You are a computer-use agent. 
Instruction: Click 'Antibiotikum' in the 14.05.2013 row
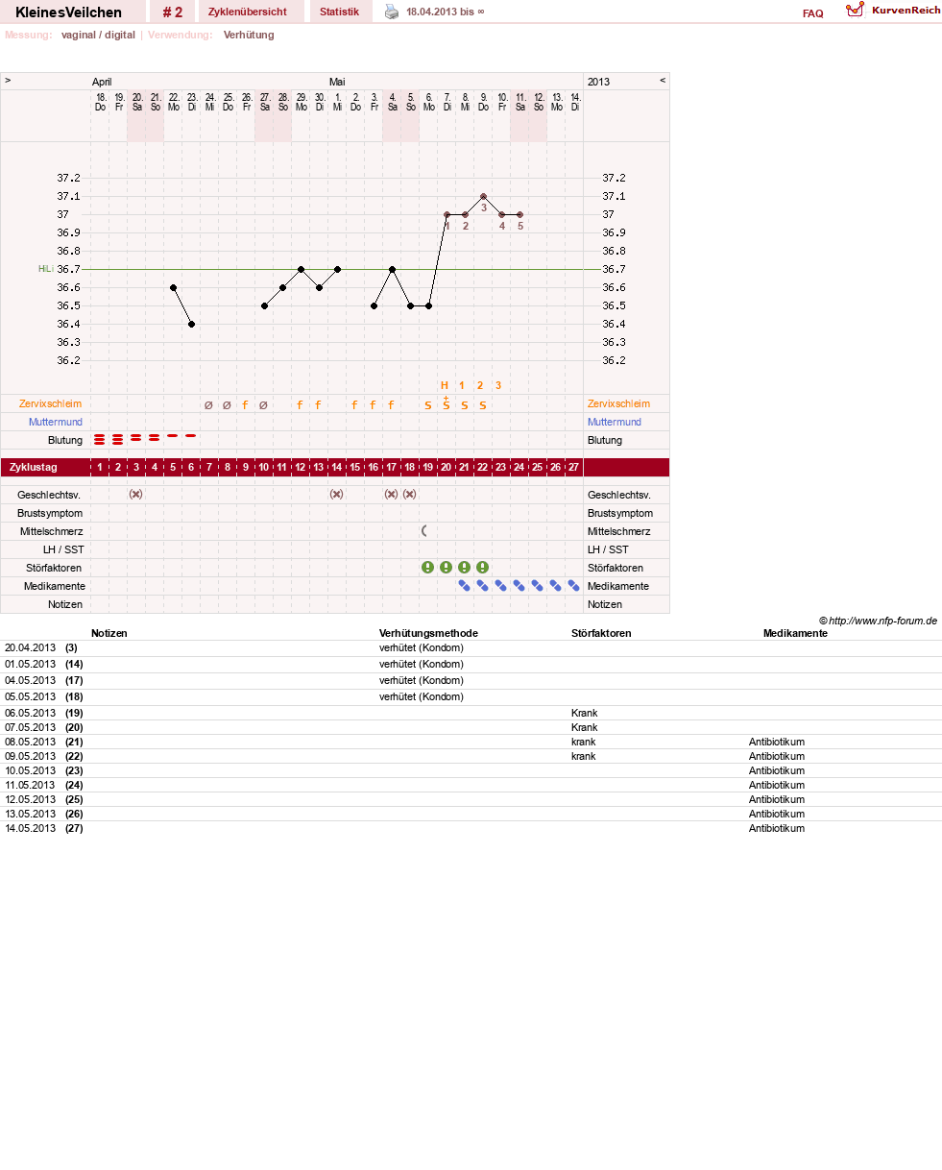click(x=777, y=828)
